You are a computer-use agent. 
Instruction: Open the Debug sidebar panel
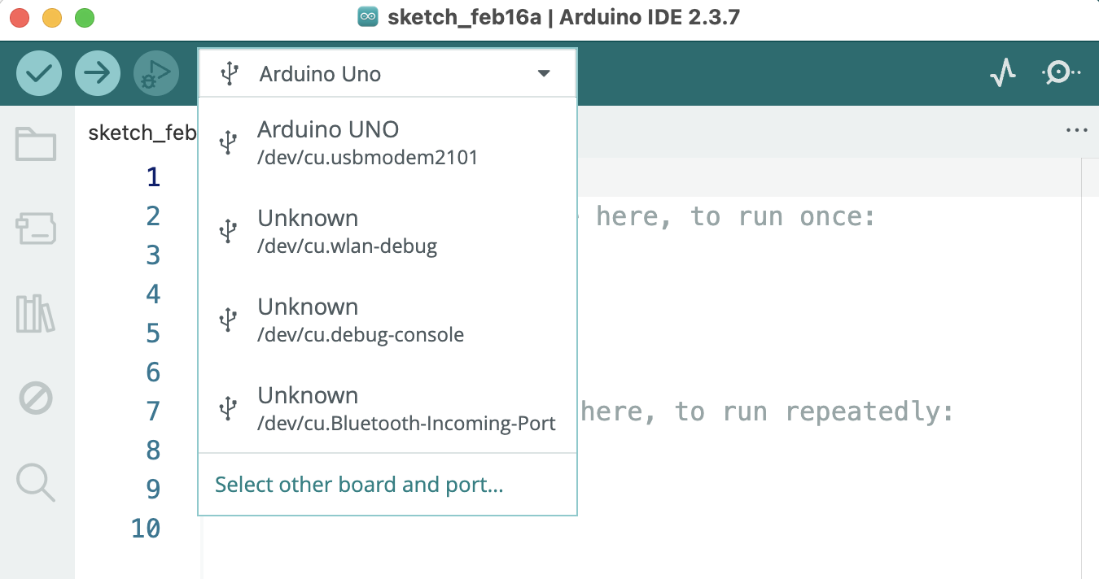(x=36, y=398)
